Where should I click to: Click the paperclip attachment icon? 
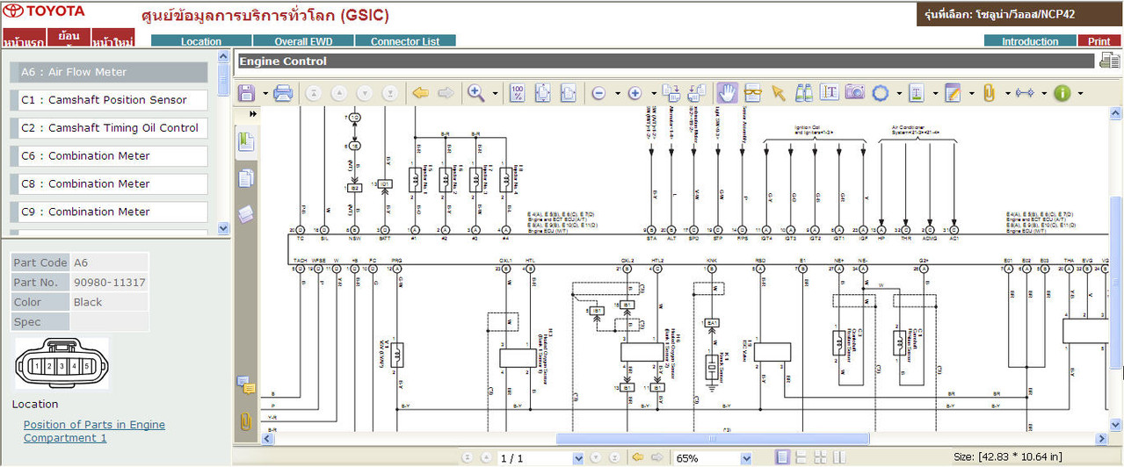989,93
